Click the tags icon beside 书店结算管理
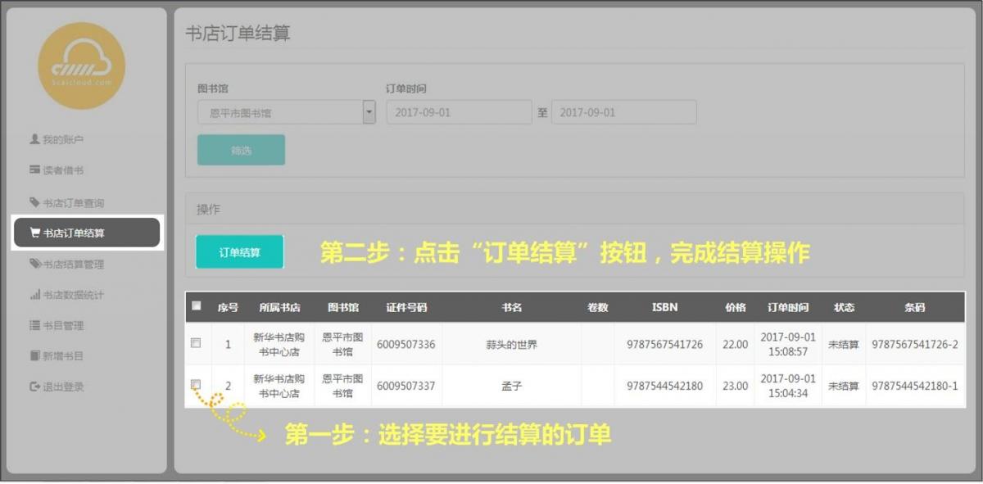This screenshot has width=983, height=484. 34,264
